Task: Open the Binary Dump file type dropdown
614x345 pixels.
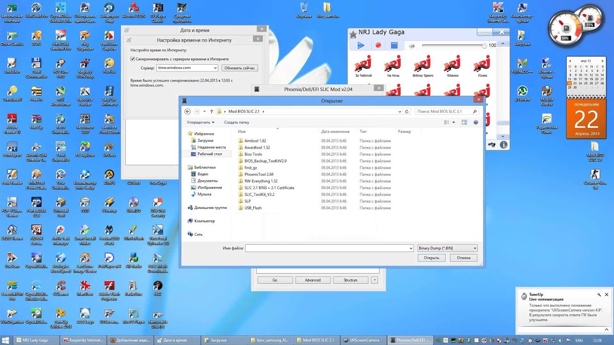Action: click(447, 248)
